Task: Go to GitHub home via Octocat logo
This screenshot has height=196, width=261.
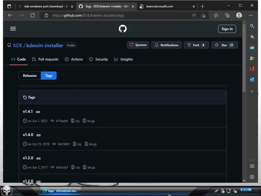Action: [123, 29]
